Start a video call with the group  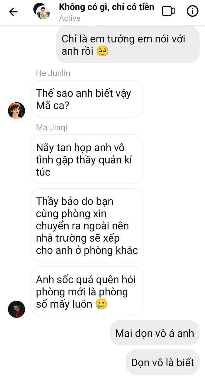point(168,11)
